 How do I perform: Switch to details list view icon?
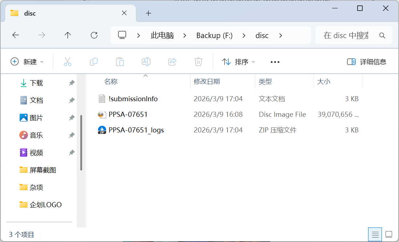pos(375,234)
